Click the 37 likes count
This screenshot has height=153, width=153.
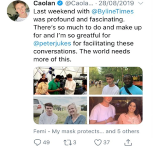pos(106,142)
